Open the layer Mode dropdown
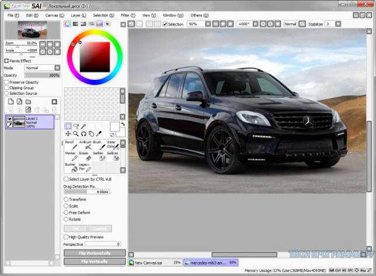The height and width of the screenshot is (276, 376). [57, 68]
